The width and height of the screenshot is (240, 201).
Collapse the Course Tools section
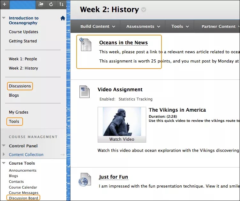pos(4,163)
